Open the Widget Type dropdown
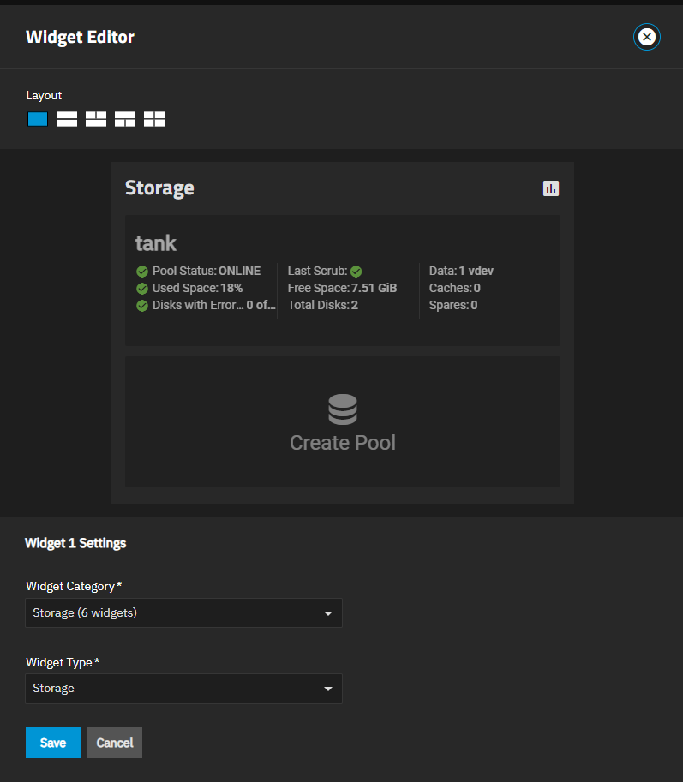 (183, 689)
